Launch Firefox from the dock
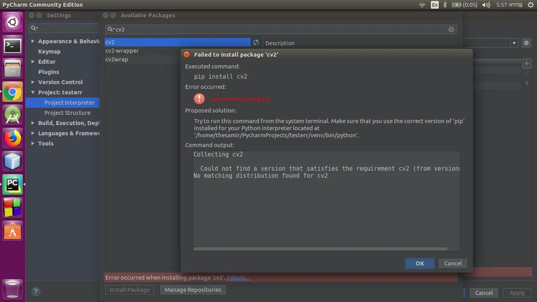Viewport: 537px width, 302px height. 13,138
